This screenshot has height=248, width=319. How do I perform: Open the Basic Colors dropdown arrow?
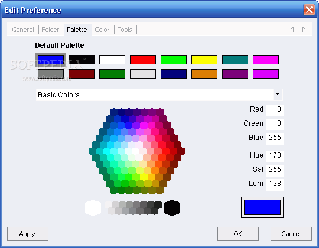[277, 94]
